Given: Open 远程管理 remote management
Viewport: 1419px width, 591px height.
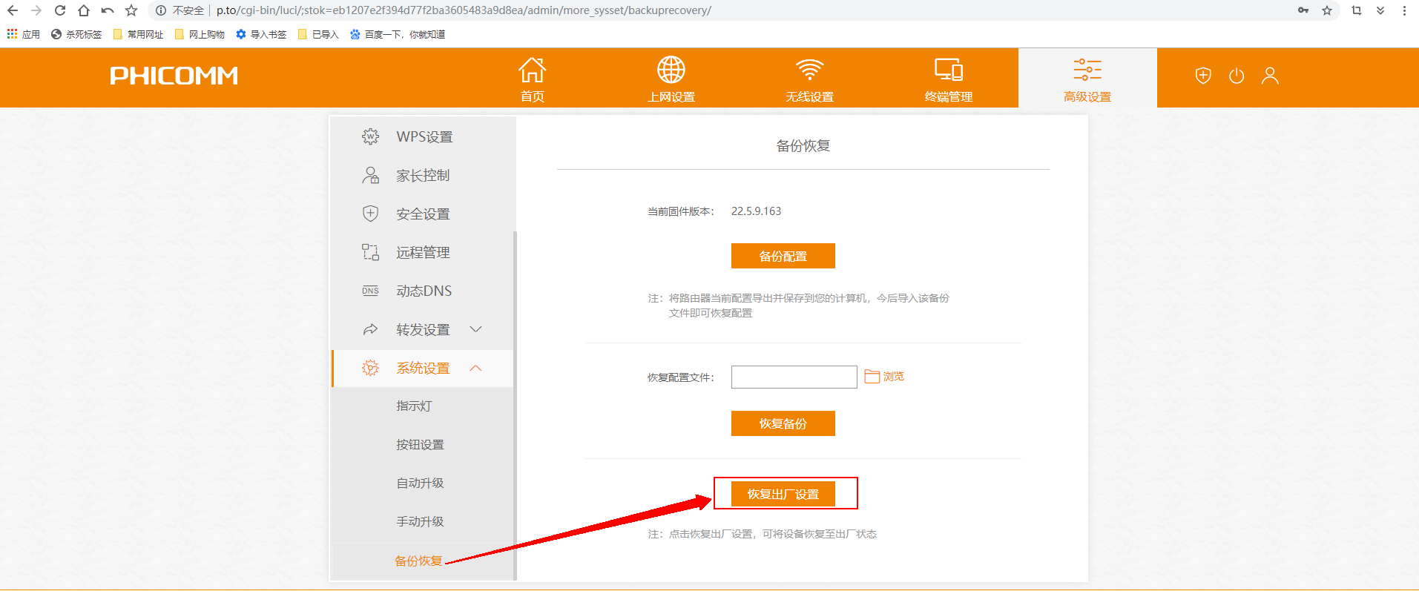Looking at the screenshot, I should pyautogui.click(x=423, y=252).
